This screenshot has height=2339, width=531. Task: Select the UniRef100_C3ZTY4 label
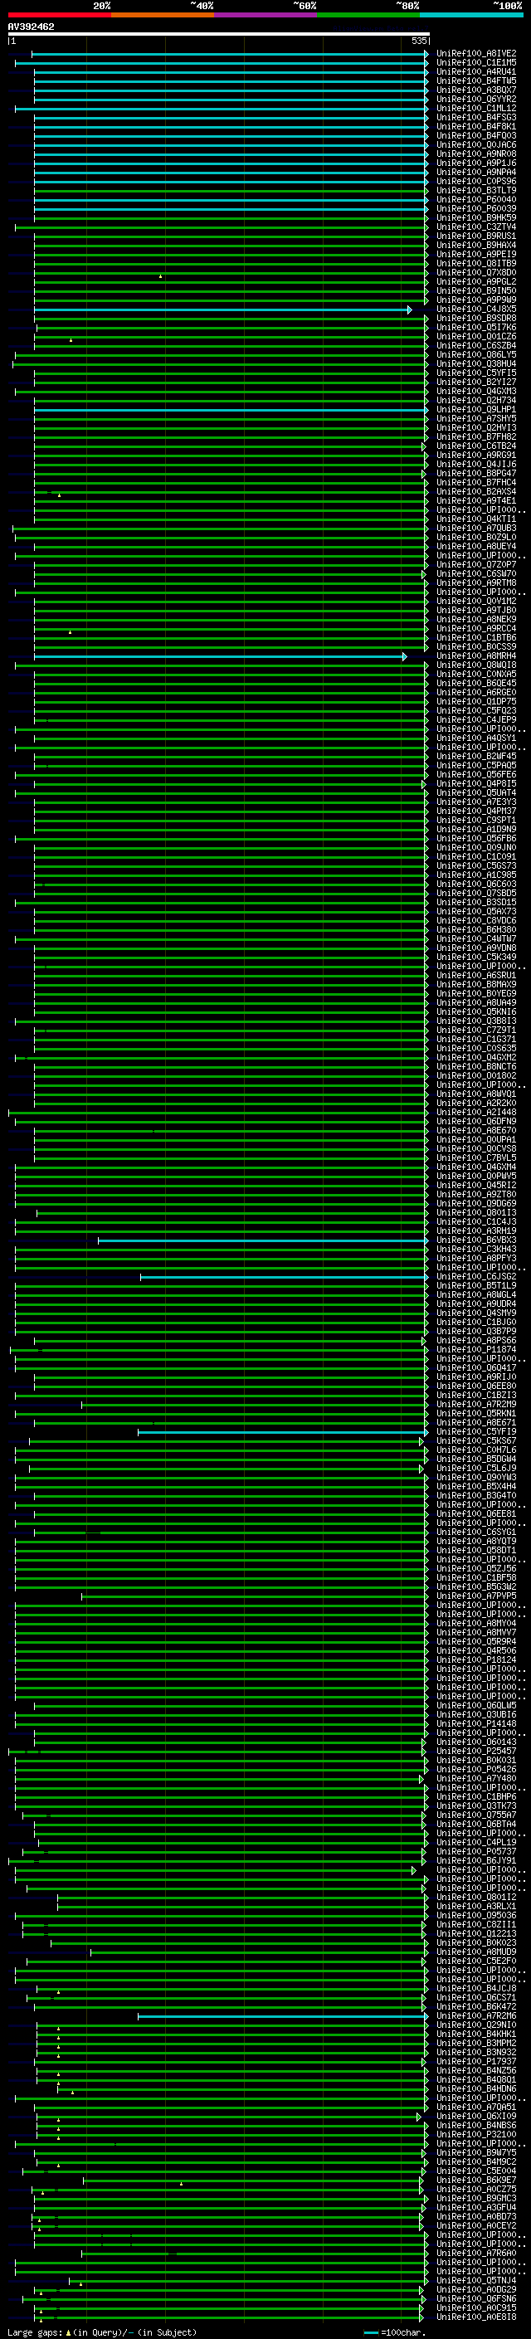(x=476, y=227)
